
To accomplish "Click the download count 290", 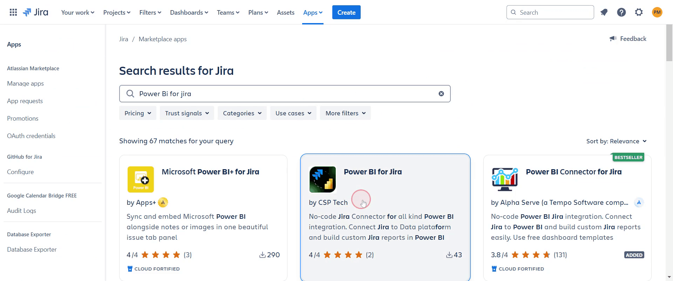I will 269,255.
